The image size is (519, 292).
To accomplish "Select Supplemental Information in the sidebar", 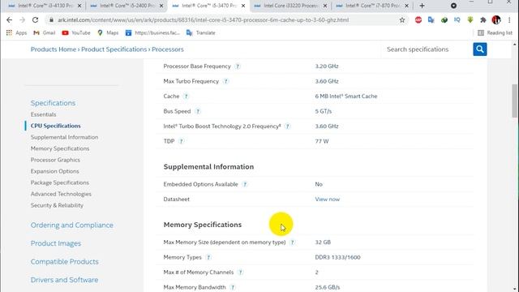I will (64, 137).
